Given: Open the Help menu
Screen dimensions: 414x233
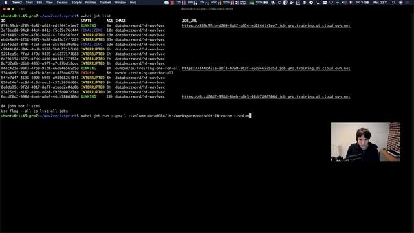Looking at the screenshot, I should coord(133,3).
